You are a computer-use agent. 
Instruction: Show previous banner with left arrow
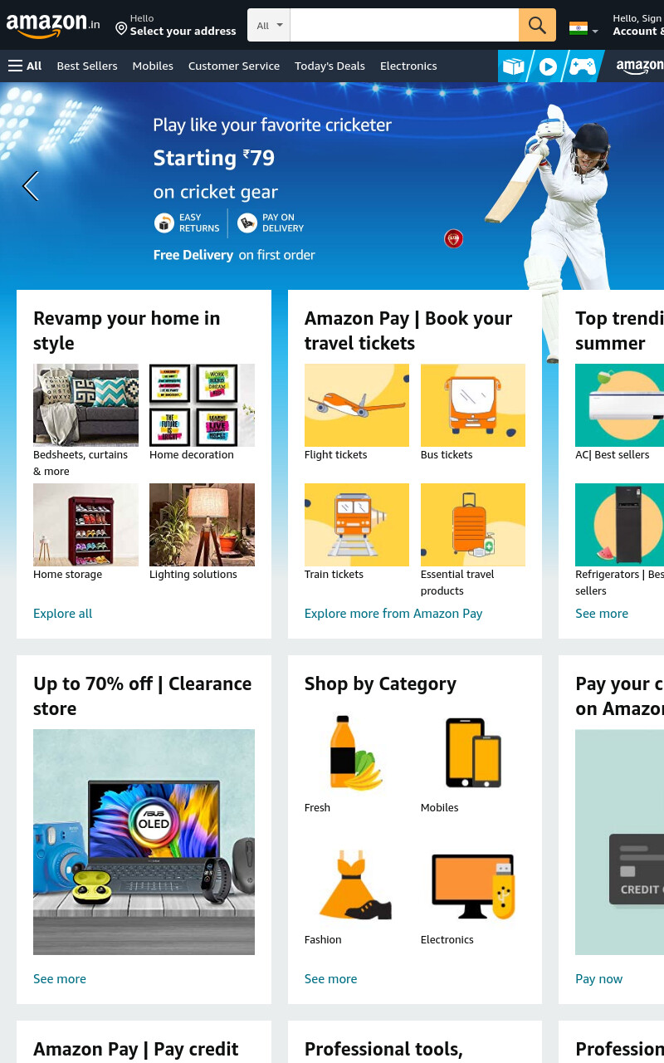(31, 186)
